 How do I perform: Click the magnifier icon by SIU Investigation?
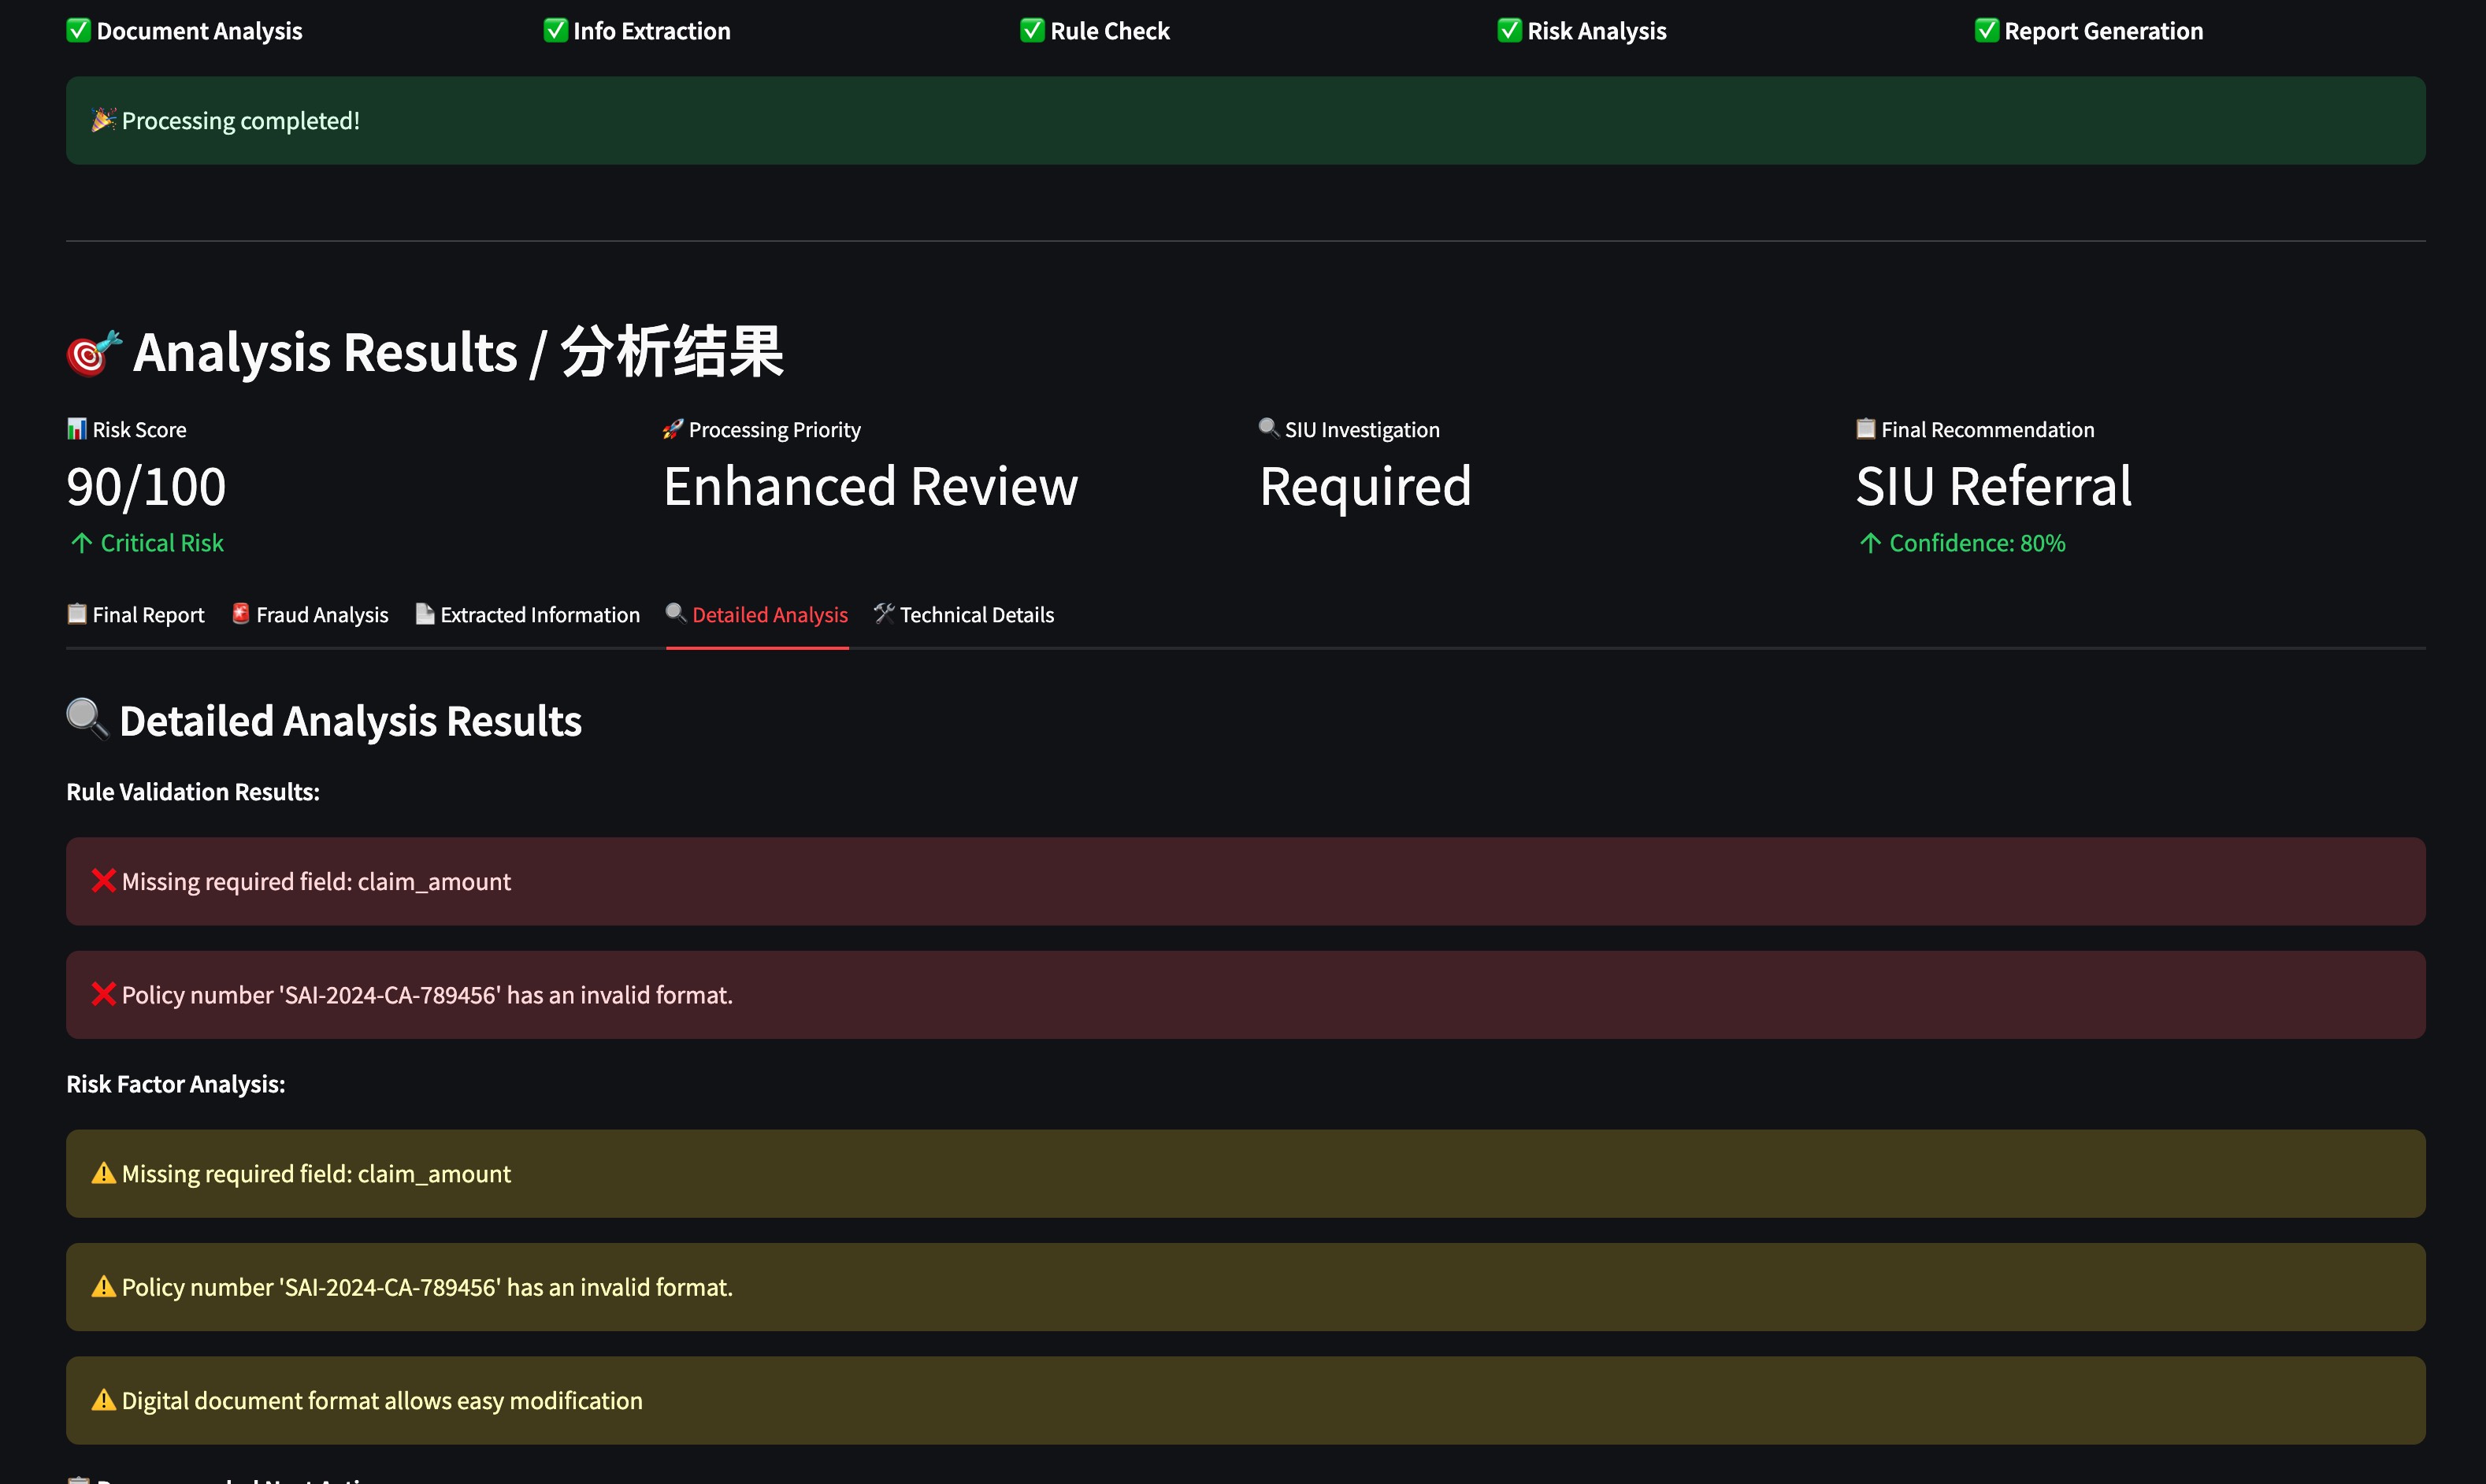1268,428
